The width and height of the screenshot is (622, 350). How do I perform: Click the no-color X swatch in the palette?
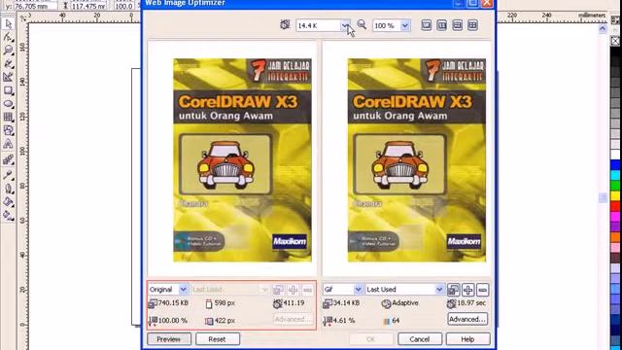coord(615,41)
